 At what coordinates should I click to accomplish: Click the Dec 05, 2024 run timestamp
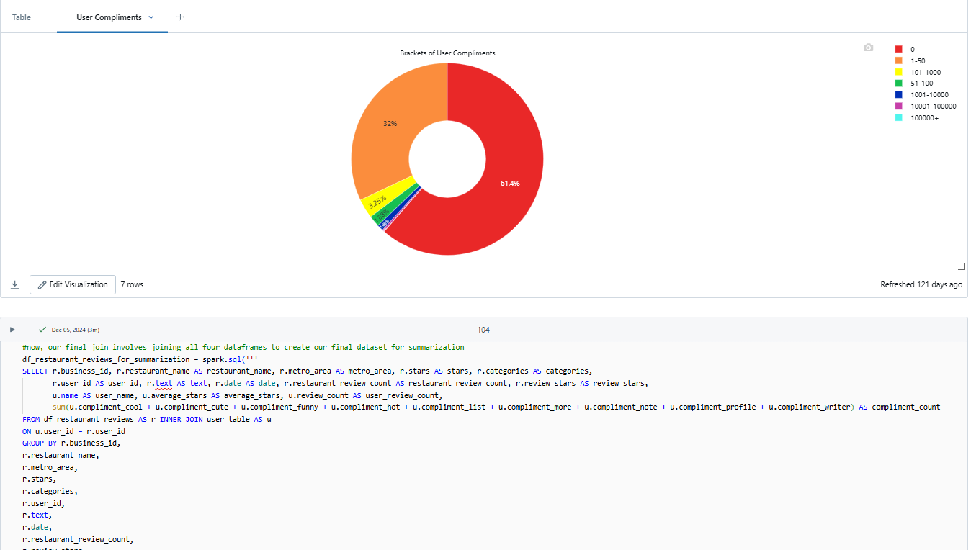pos(75,330)
